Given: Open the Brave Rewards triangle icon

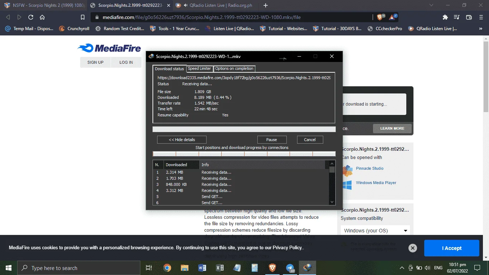Looking at the screenshot, I should [x=393, y=17].
